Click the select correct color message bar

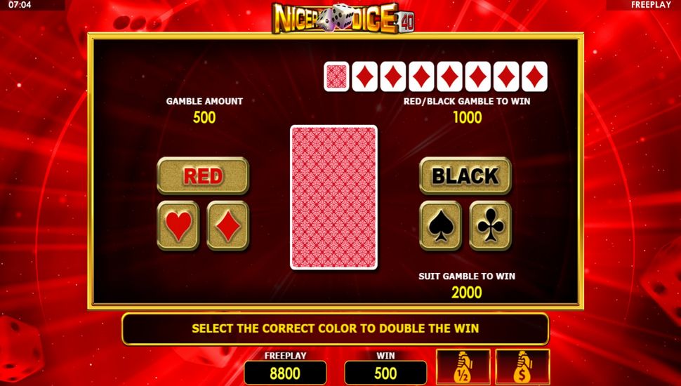pos(336,328)
